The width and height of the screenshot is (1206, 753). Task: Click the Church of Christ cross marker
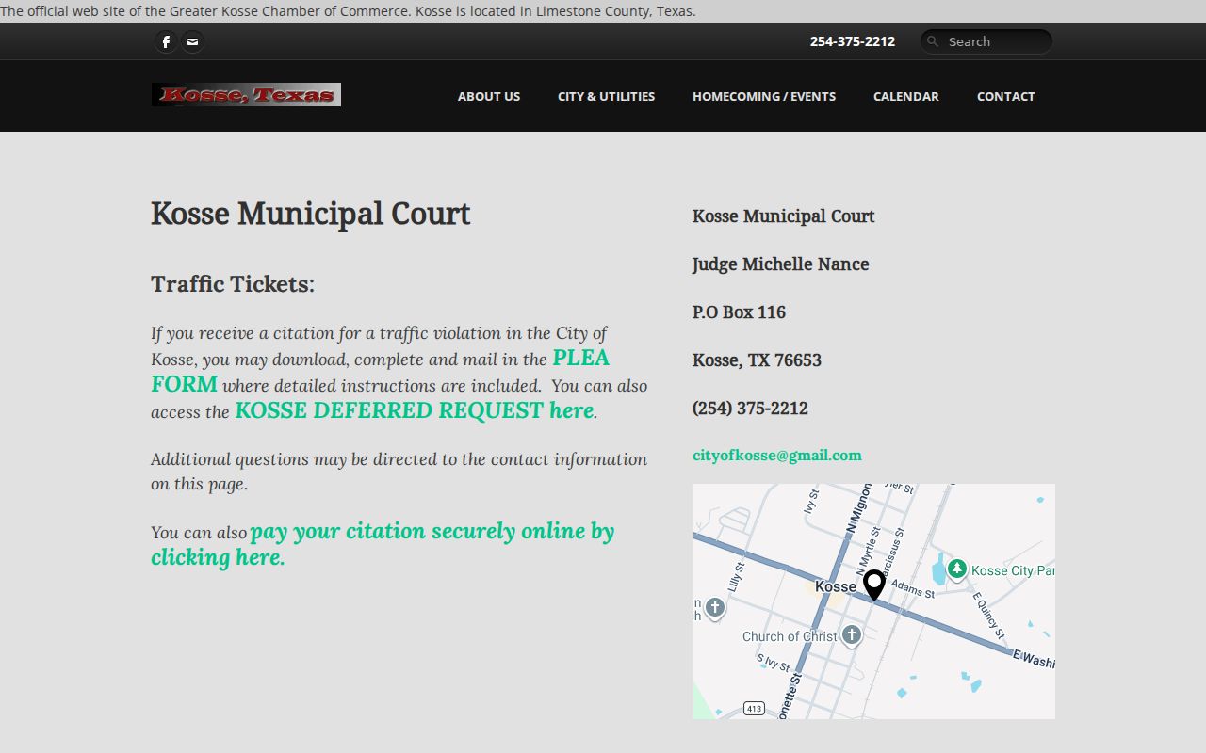(x=852, y=635)
